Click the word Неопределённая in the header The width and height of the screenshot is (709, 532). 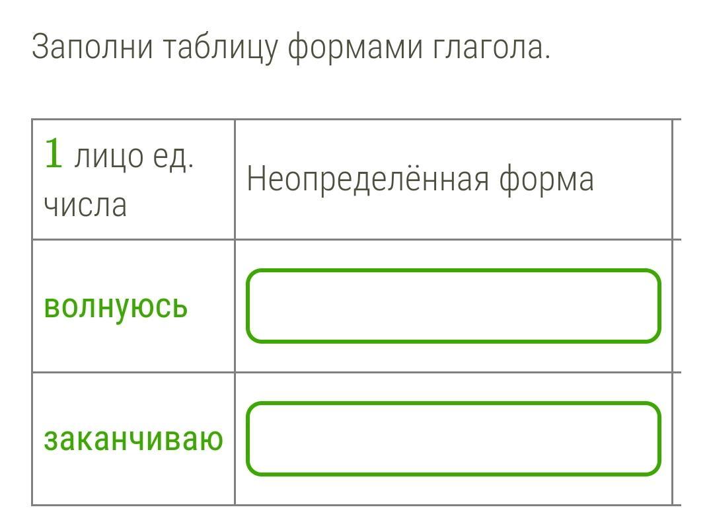click(368, 179)
